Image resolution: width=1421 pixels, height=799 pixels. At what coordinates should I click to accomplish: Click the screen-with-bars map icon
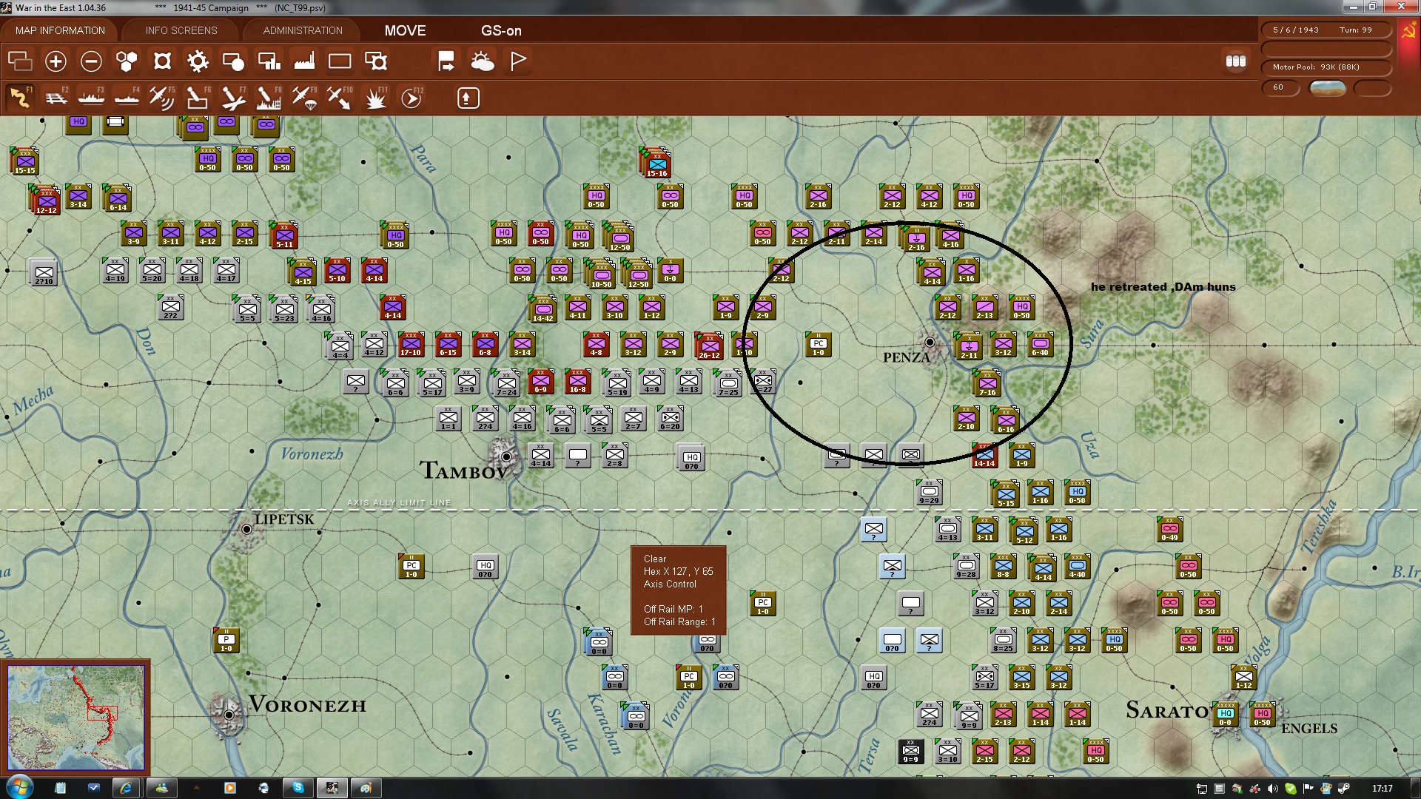(x=269, y=61)
